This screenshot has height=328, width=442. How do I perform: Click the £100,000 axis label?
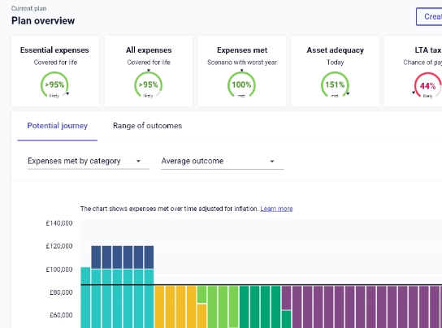pyautogui.click(x=59, y=270)
